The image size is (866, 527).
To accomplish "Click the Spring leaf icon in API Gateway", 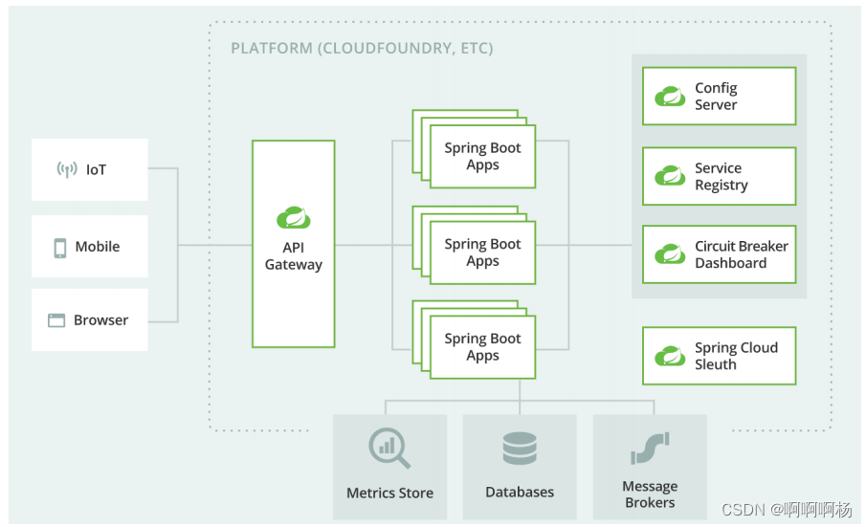I will [x=293, y=218].
